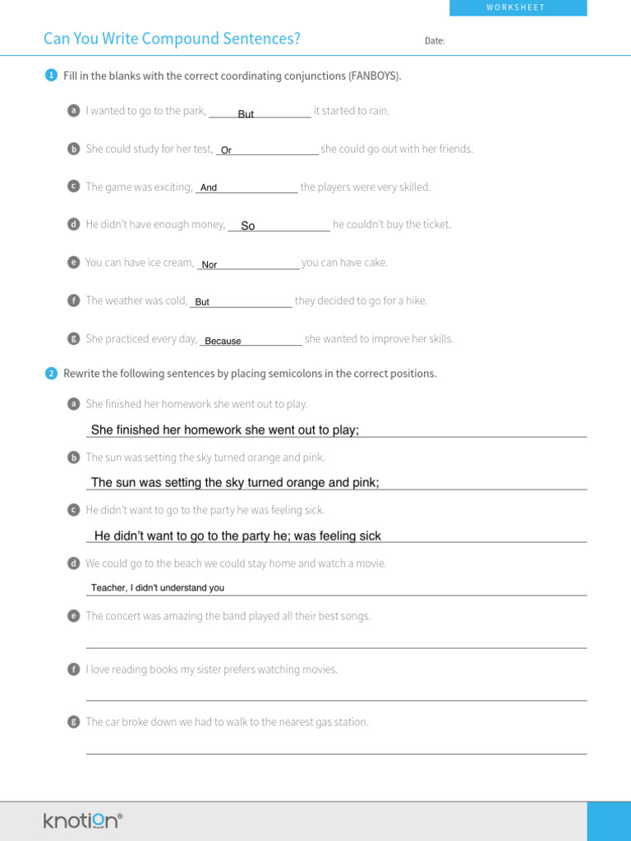631x841 pixels.
Task: Click the knotion logo in footer
Action: click(83, 820)
